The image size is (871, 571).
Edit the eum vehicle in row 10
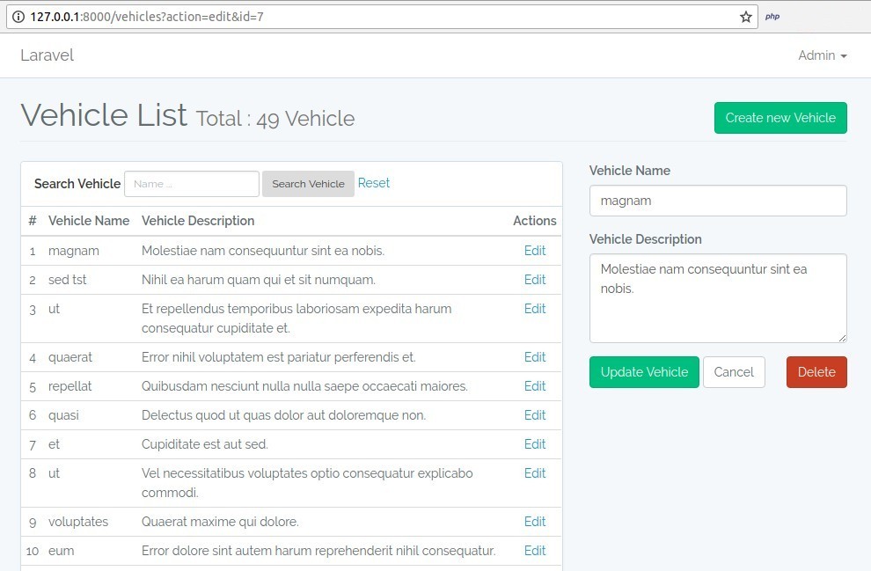[534, 551]
